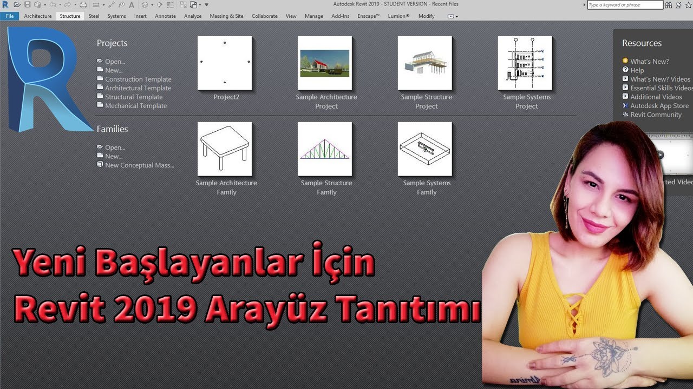Open the Massing & Site tab
The image size is (693, 389).
coord(226,16)
